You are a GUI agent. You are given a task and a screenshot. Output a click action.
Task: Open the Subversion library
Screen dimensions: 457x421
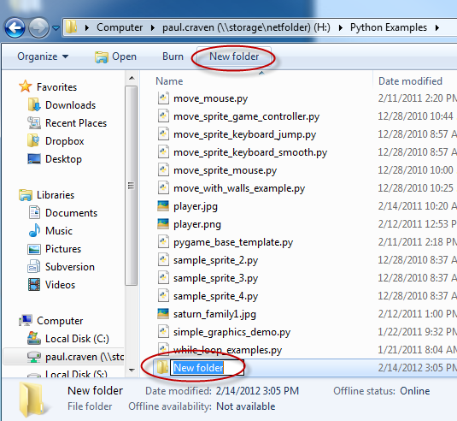[x=70, y=267]
